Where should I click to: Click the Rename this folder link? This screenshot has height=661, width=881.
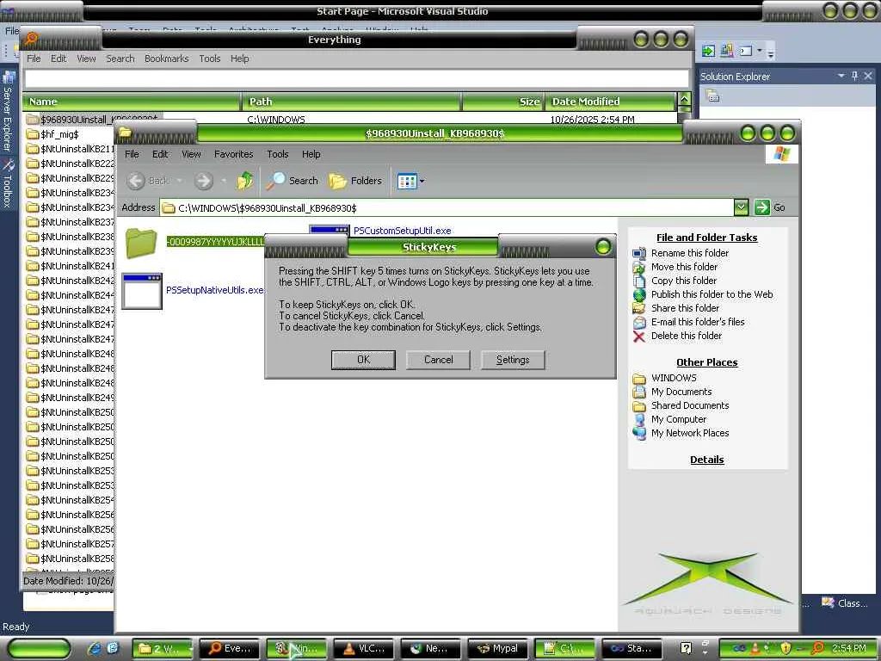[690, 253]
